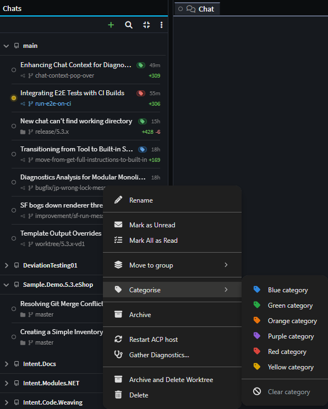Select Archive and Delete Worktree
This screenshot has width=328, height=409.
point(172,379)
